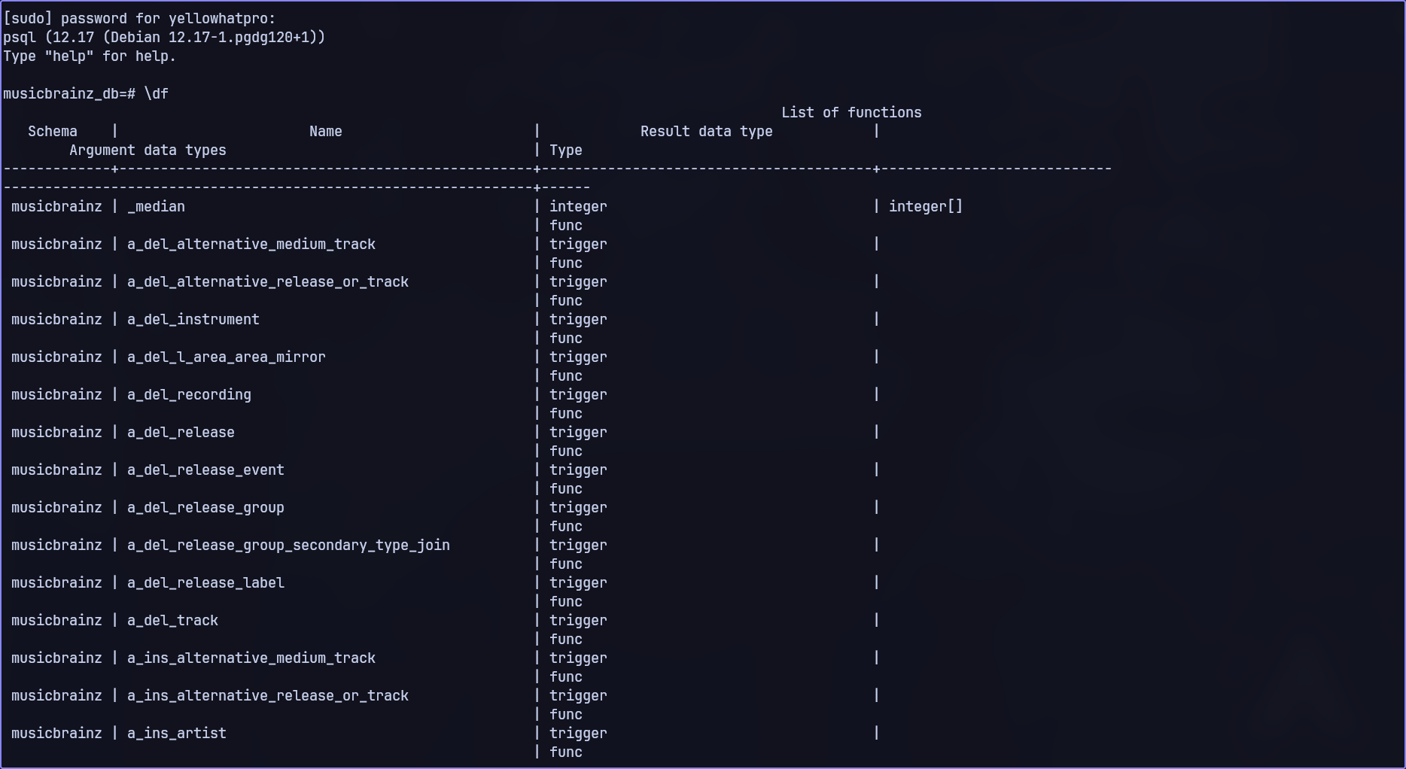Click 'musicbrainz' schema in a_ins_artist row
Image resolution: width=1406 pixels, height=769 pixels.
pyautogui.click(x=56, y=734)
